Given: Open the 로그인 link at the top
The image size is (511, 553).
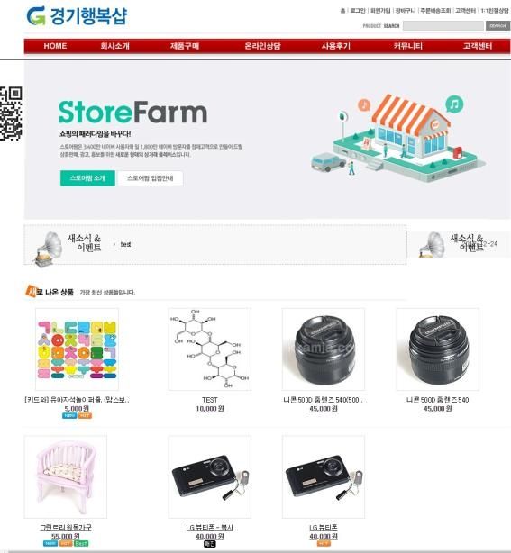Looking at the screenshot, I should click(x=358, y=11).
